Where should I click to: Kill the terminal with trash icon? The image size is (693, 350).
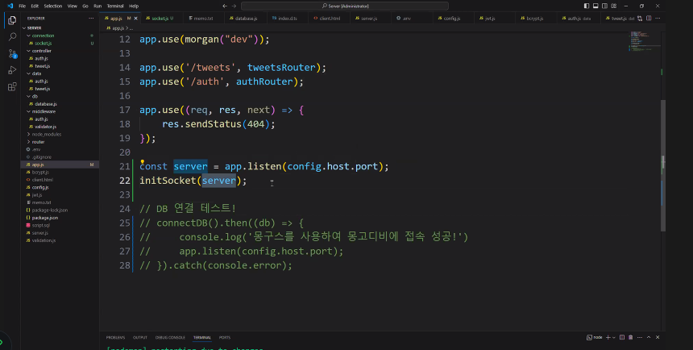coord(631,337)
